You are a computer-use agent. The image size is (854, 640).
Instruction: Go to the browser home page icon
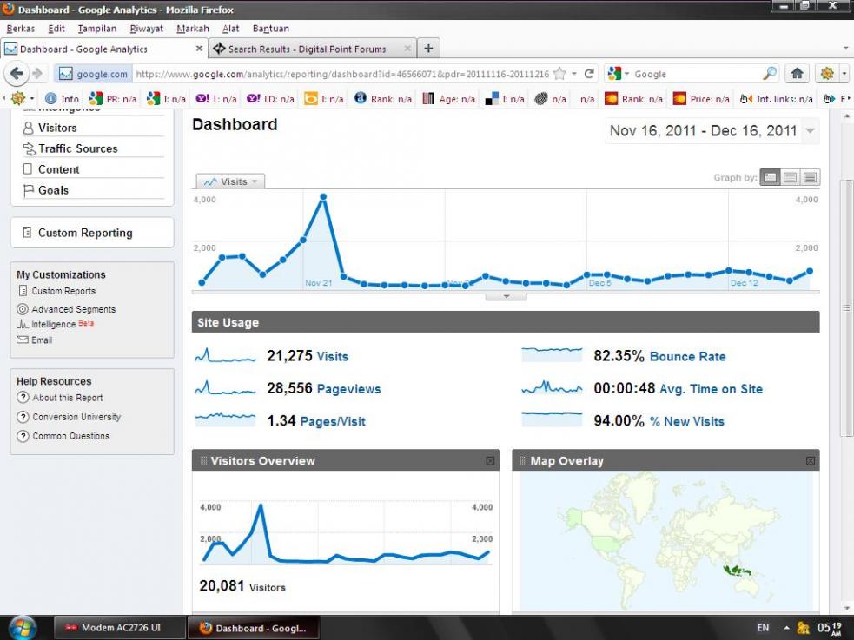click(x=797, y=74)
